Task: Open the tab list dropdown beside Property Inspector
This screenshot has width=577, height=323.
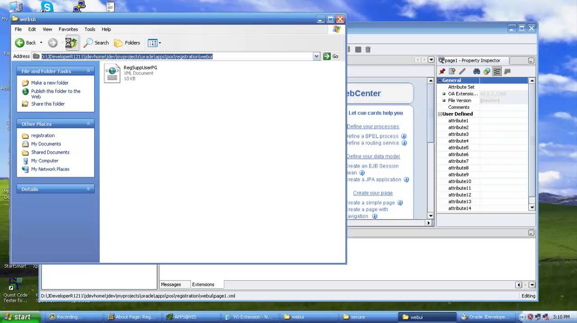Action: click(x=431, y=60)
